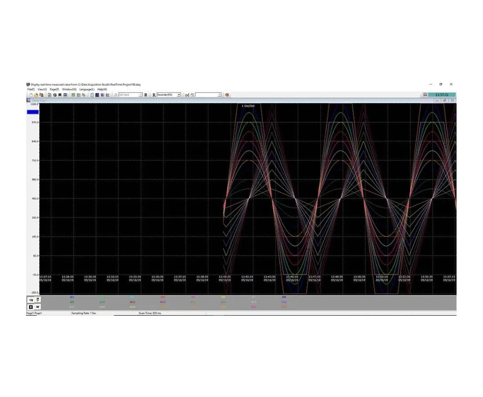The image size is (483, 397).
Task: Click the blue bar toolbar icon
Action: click(x=65, y=95)
